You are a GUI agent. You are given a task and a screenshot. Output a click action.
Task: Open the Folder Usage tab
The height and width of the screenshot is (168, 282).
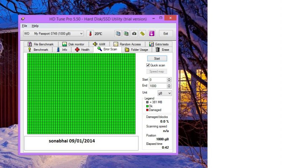coord(137,50)
